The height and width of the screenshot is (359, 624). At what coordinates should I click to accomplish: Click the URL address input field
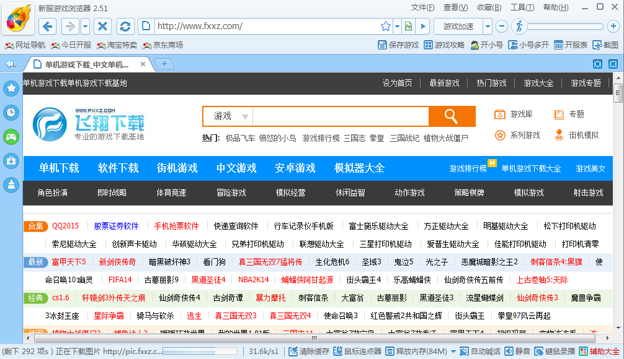point(267,26)
